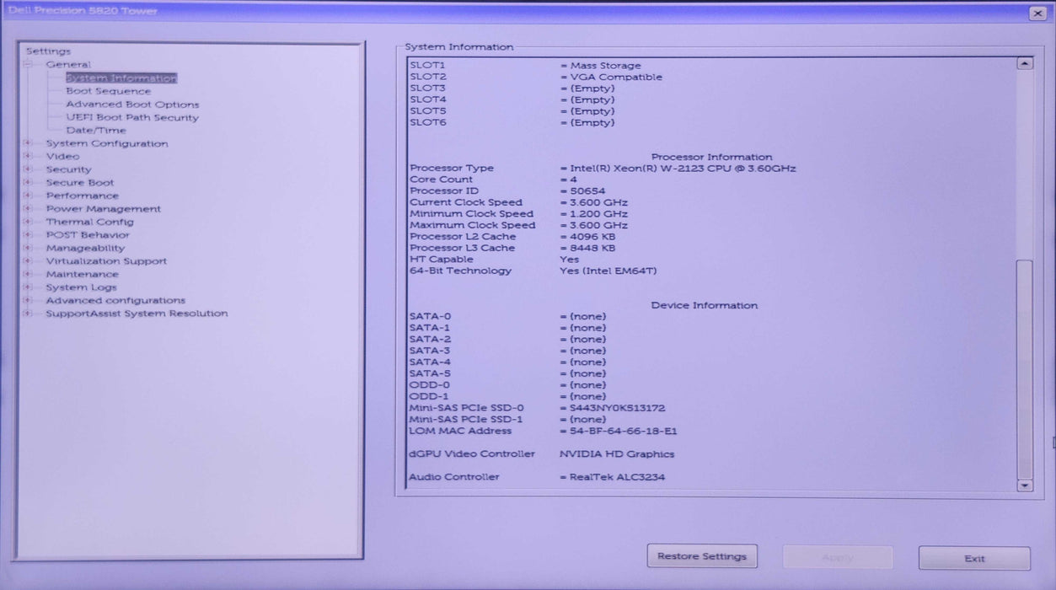Click the greyed-out Apply button
Viewport: 1056px width, 590px height.
click(x=838, y=557)
